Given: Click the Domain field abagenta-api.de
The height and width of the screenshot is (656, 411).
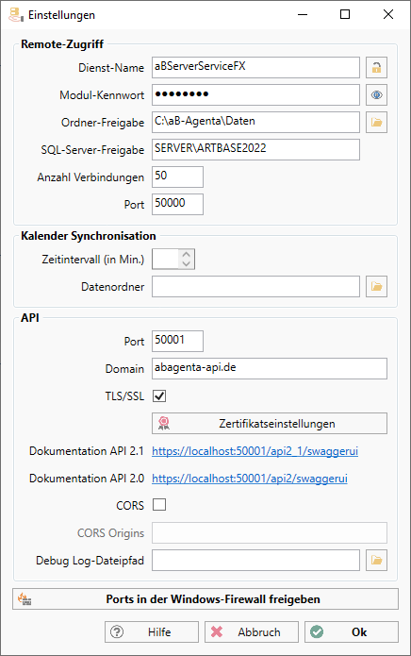Looking at the screenshot, I should click(270, 368).
